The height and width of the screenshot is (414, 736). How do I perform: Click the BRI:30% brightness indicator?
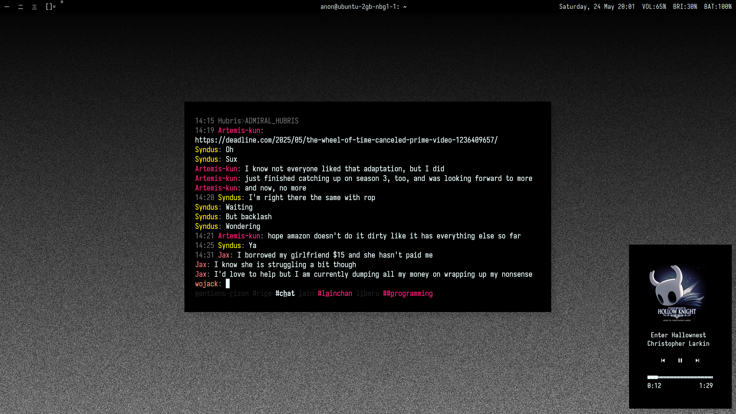(685, 7)
